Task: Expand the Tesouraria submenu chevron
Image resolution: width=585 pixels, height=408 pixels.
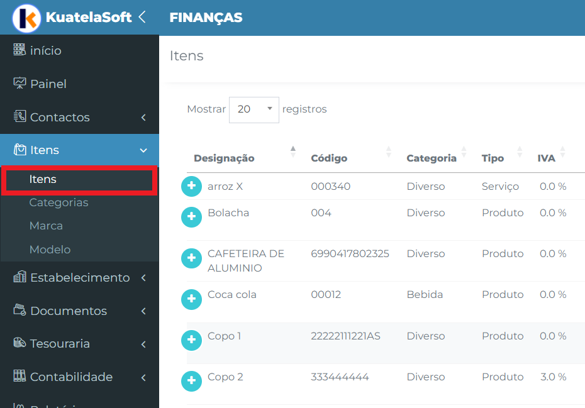Action: tap(143, 344)
